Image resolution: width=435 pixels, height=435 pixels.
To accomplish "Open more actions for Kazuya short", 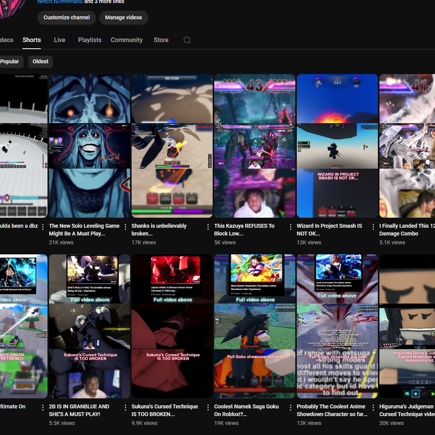I will click(x=291, y=227).
